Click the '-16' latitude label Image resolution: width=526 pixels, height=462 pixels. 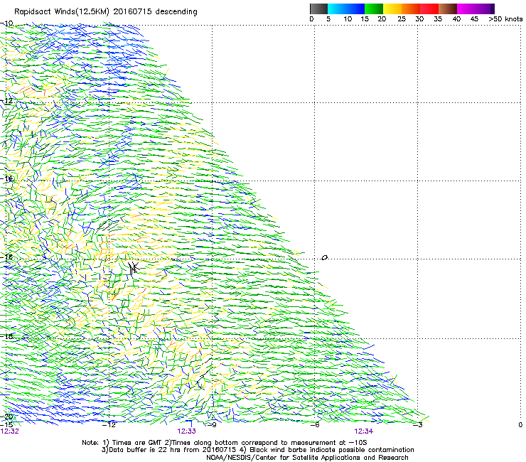[6, 257]
